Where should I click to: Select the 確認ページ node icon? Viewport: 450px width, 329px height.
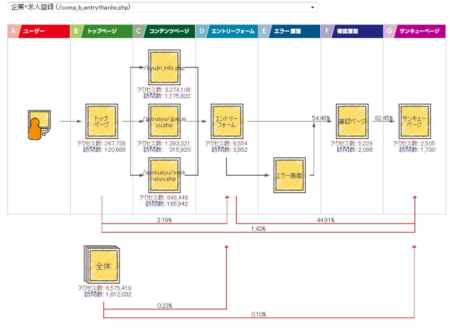point(352,121)
